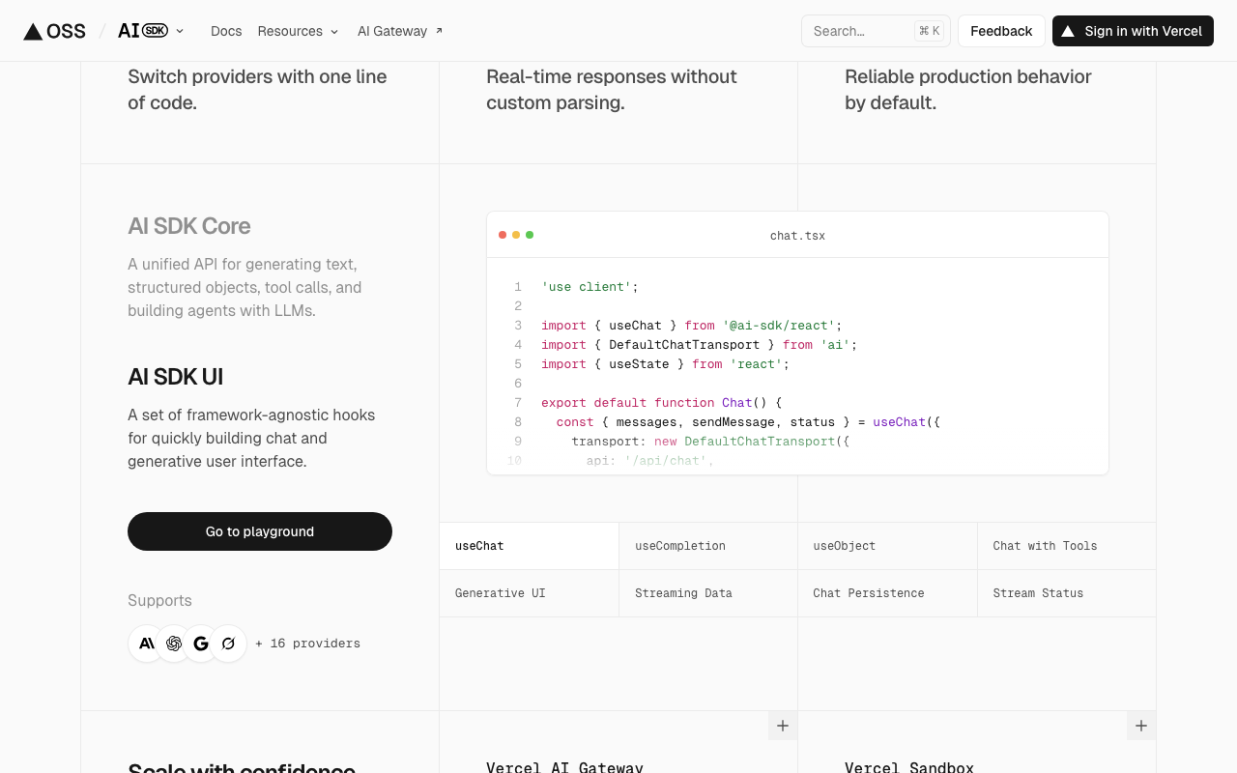Click the 'const { messages, sendMessage, status }' line
The width and height of the screenshot is (1237, 773).
tap(748, 422)
